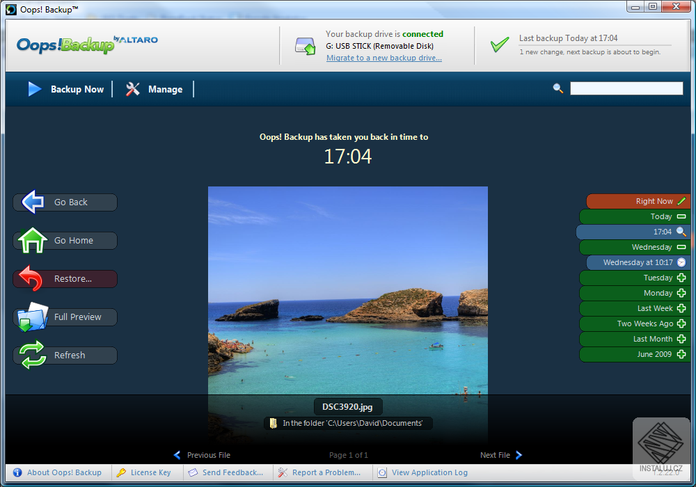Viewport: 696px width, 487px height.
Task: Click the Report a Problem tools icon
Action: point(283,472)
